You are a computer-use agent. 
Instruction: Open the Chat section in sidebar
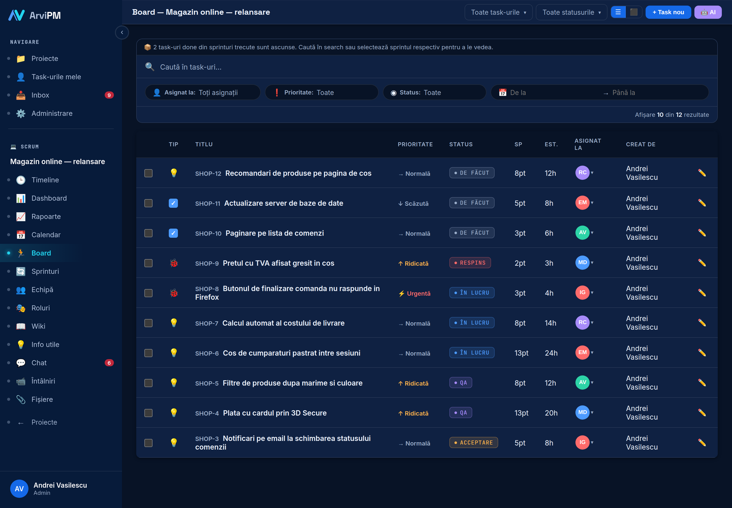[61, 363]
